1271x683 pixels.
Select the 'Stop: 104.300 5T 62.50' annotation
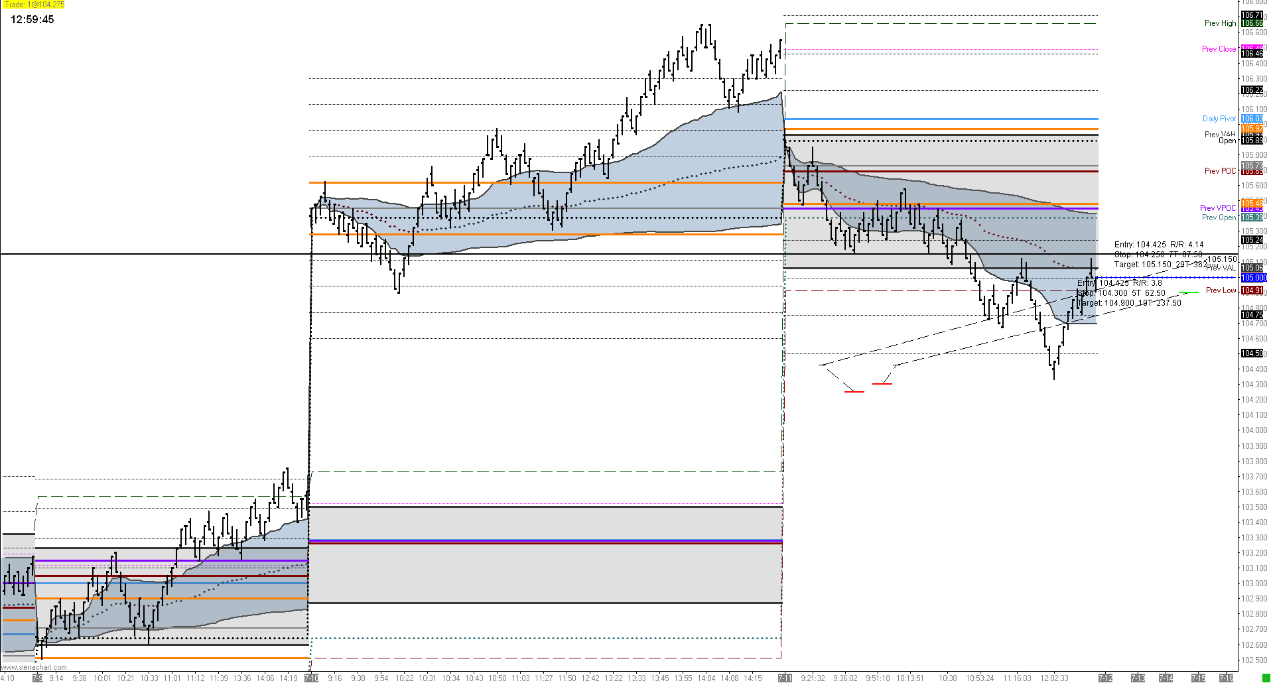(x=1121, y=293)
